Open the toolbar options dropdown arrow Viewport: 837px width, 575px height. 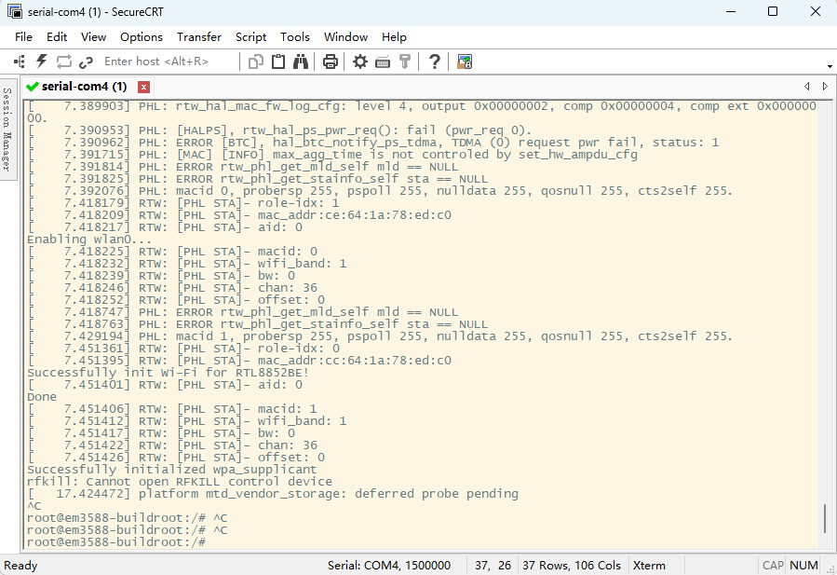[x=830, y=66]
